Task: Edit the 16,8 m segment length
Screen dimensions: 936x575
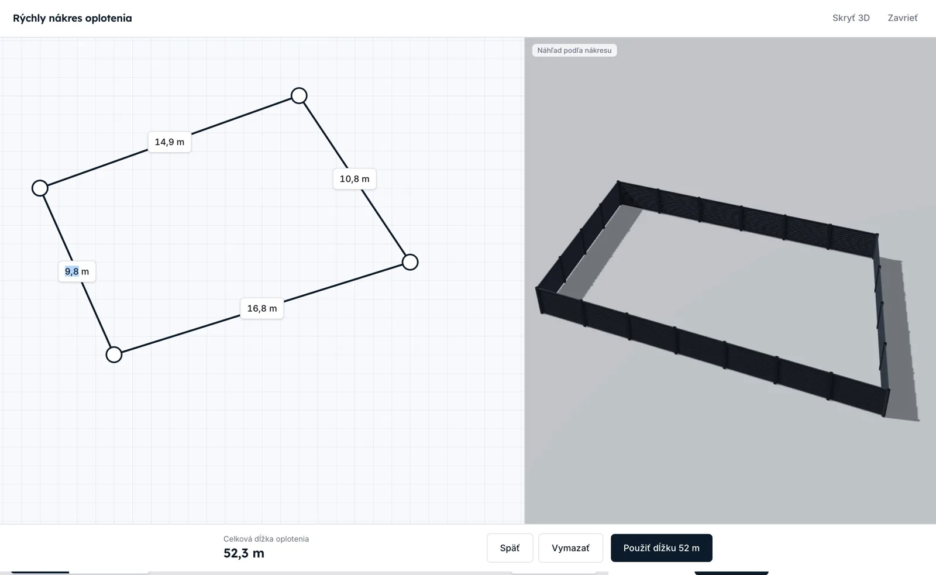Action: tap(262, 308)
